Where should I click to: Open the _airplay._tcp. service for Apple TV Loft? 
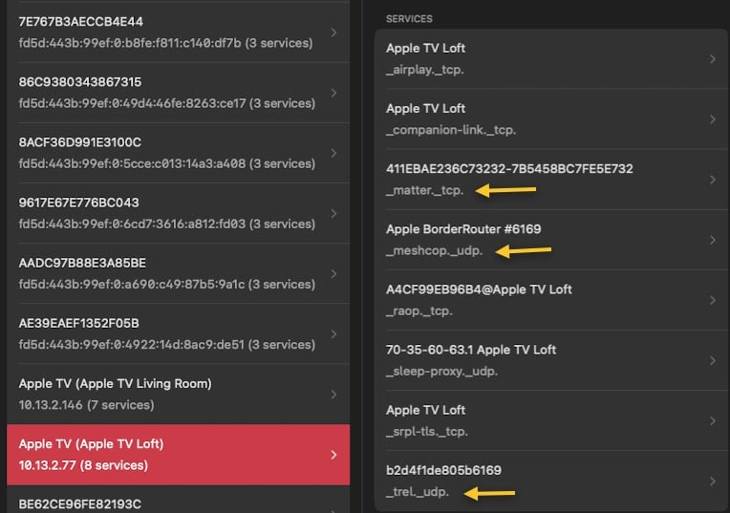click(x=551, y=58)
